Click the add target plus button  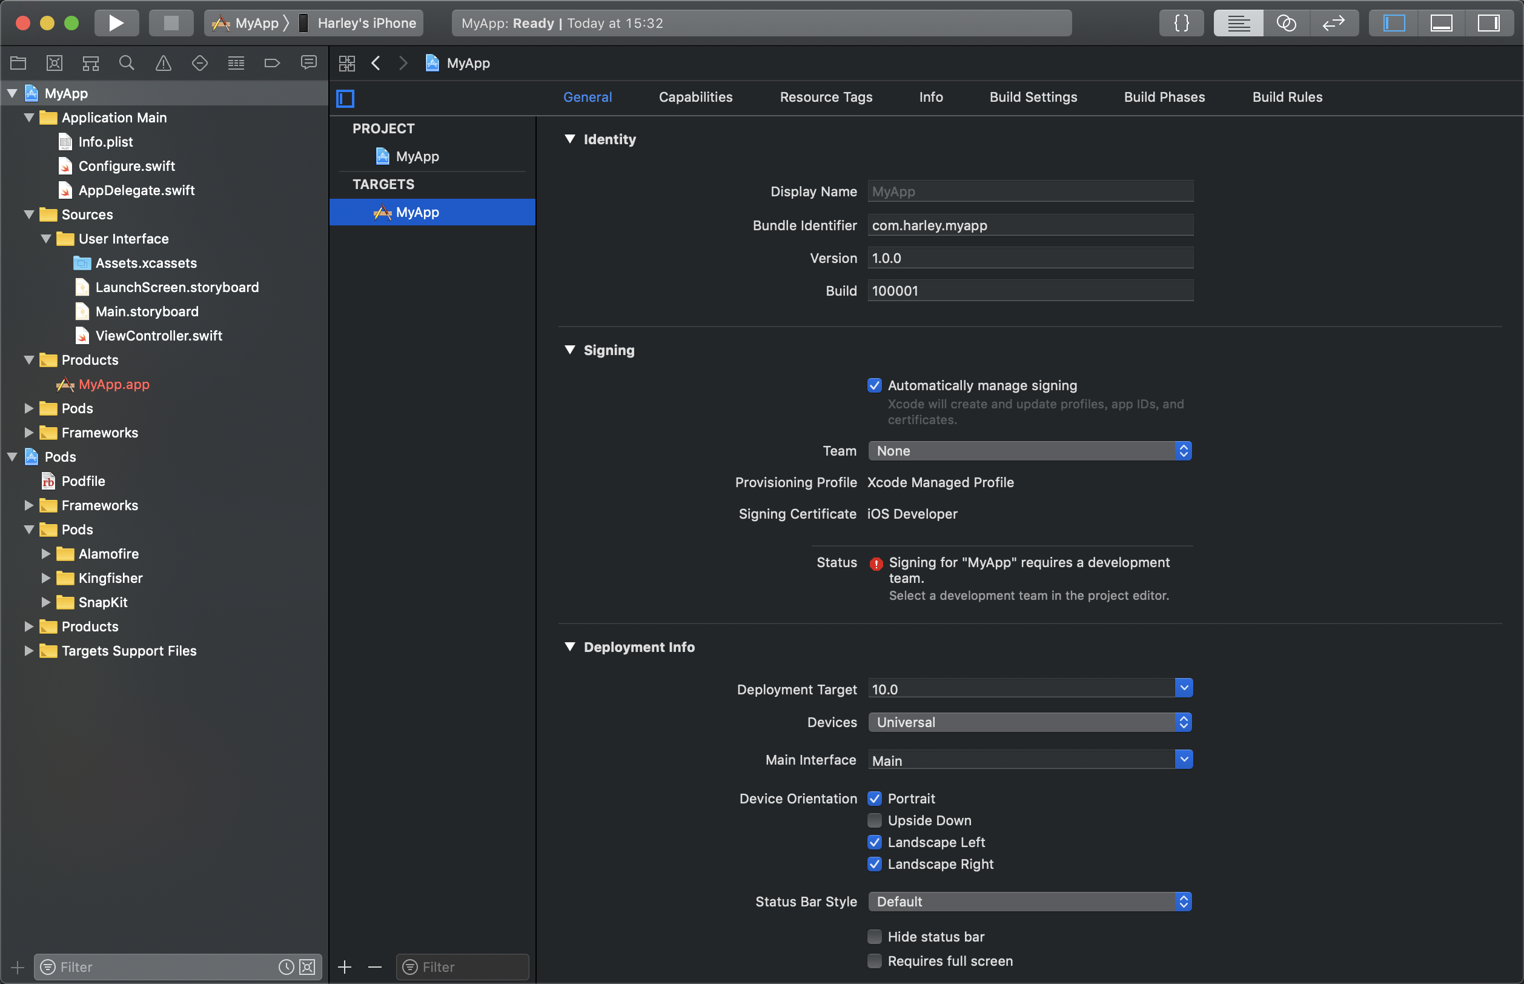point(345,967)
